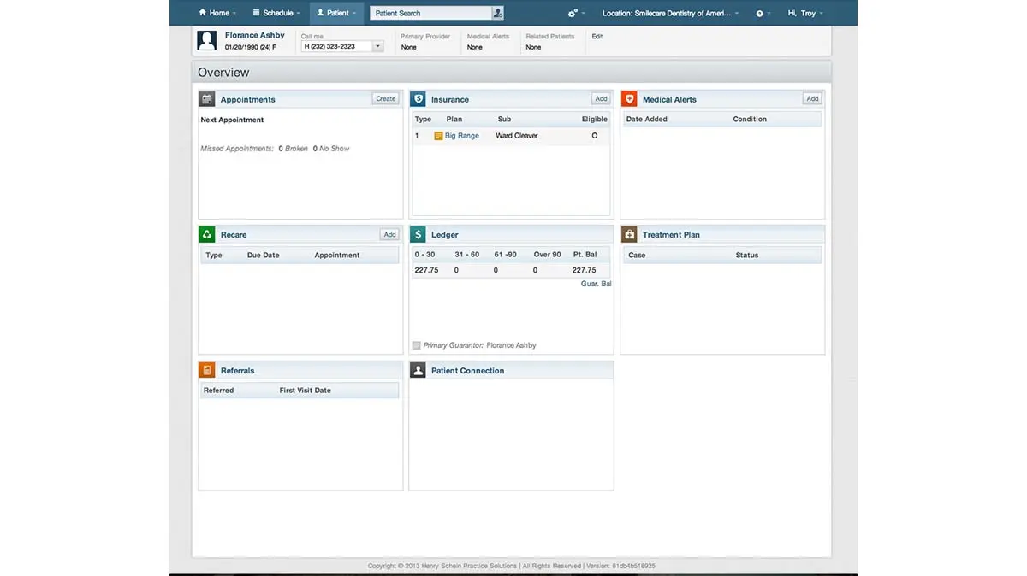The height and width of the screenshot is (576, 1027).
Task: Click the Ledger dollar sign icon
Action: [x=418, y=233]
